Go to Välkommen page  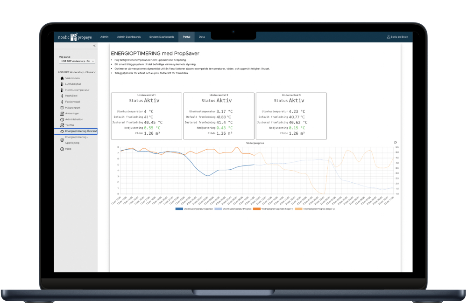click(x=72, y=78)
